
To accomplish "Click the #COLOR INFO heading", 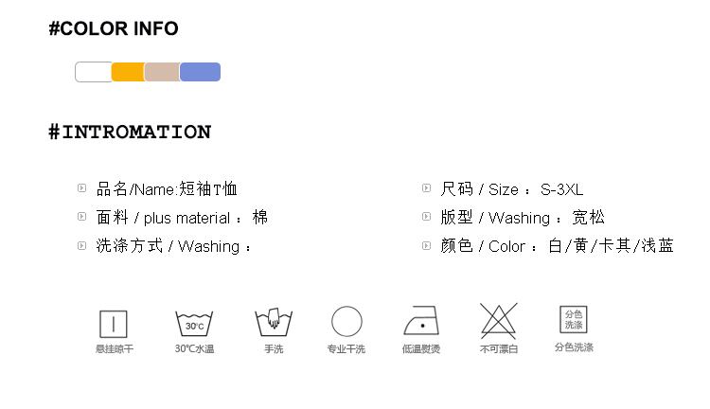I will coord(114,28).
